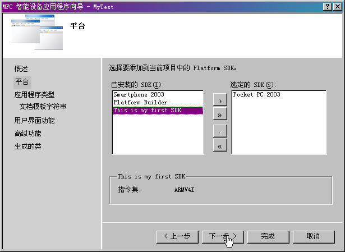Viewport: 345px width, 252px height.
Task: Select the 平台 page in the sidebar
Action: [x=22, y=82]
